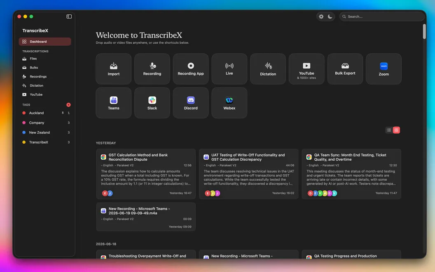Open the Zoom integration tile
The height and width of the screenshot is (272, 435).
(384, 69)
